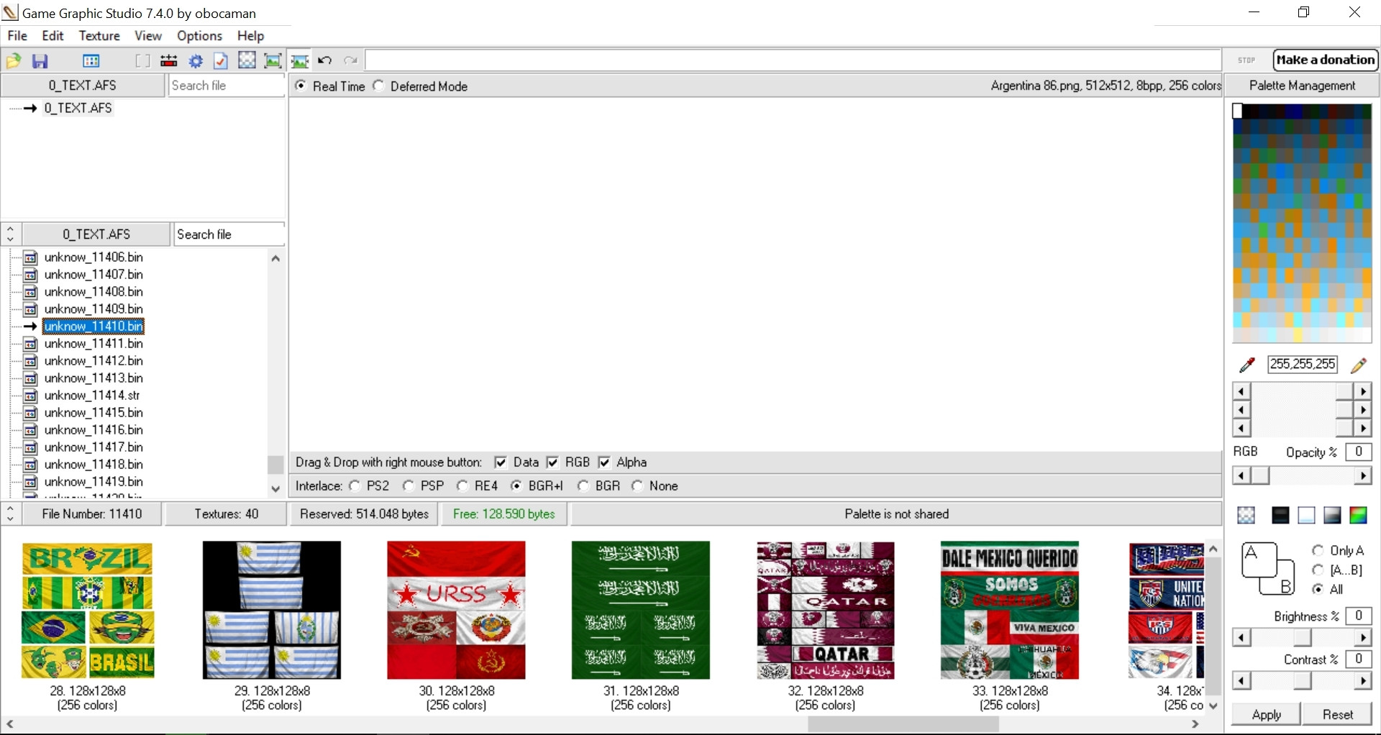Viewport: 1381px width, 735px height.
Task: Open the View menu
Action: pos(148,36)
